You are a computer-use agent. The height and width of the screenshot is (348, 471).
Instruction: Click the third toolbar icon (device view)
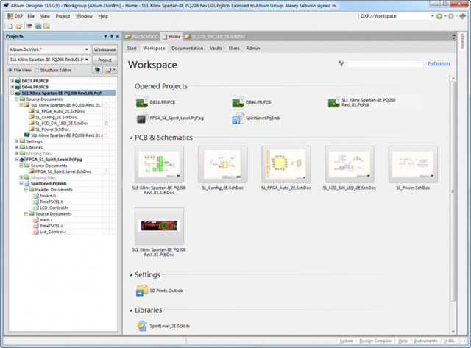tap(29, 26)
